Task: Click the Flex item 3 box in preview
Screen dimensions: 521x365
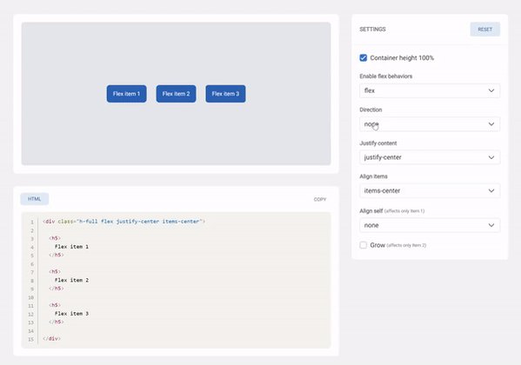Action: coord(225,94)
